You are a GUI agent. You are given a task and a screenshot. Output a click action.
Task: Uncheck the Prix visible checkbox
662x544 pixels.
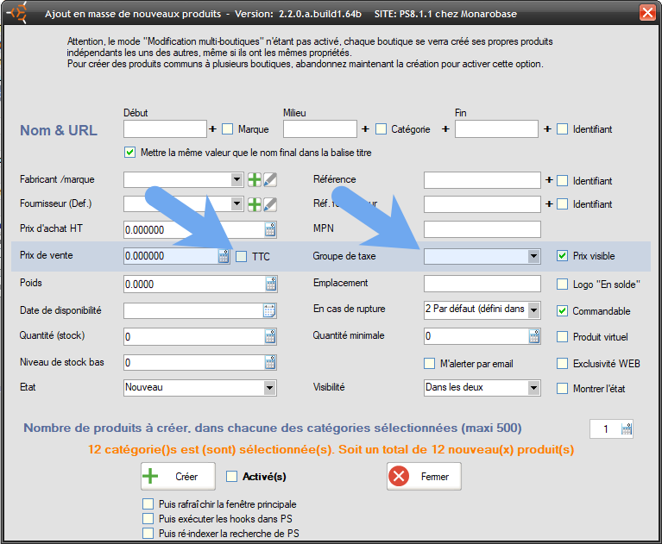563,256
